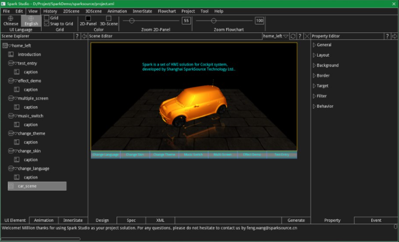The height and width of the screenshot is (242, 399).
Task: Click the Music Switch button in scene
Action: 194,155
